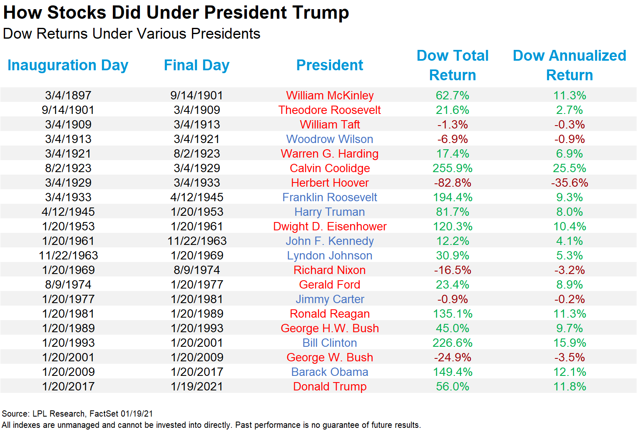Click the Dow Annualized Return header

coord(570,65)
